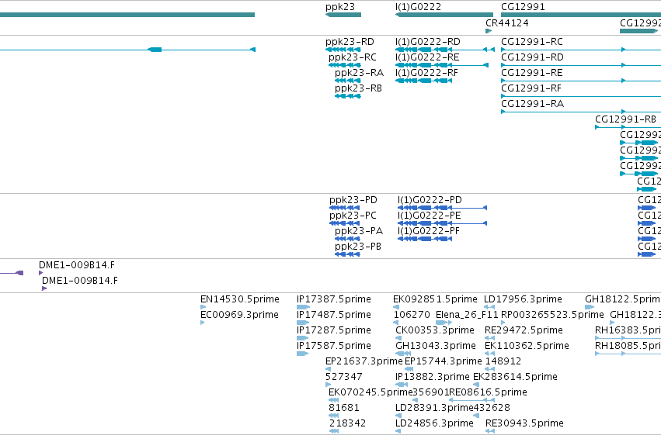Select the ppk23 gene label
This screenshot has width=661, height=435.
(340, 7)
